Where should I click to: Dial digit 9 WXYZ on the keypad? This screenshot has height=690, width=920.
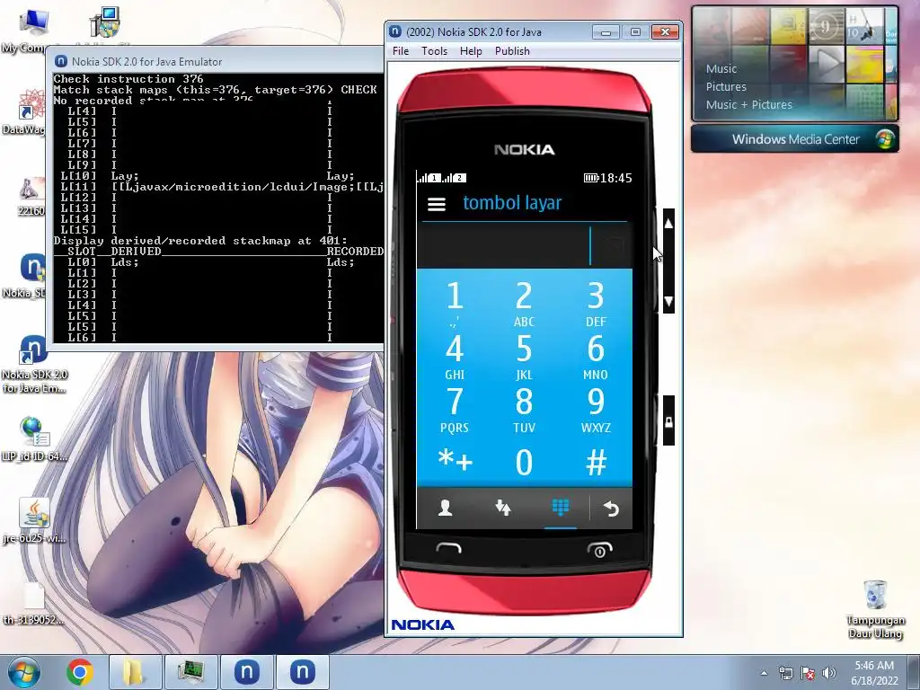596,409
